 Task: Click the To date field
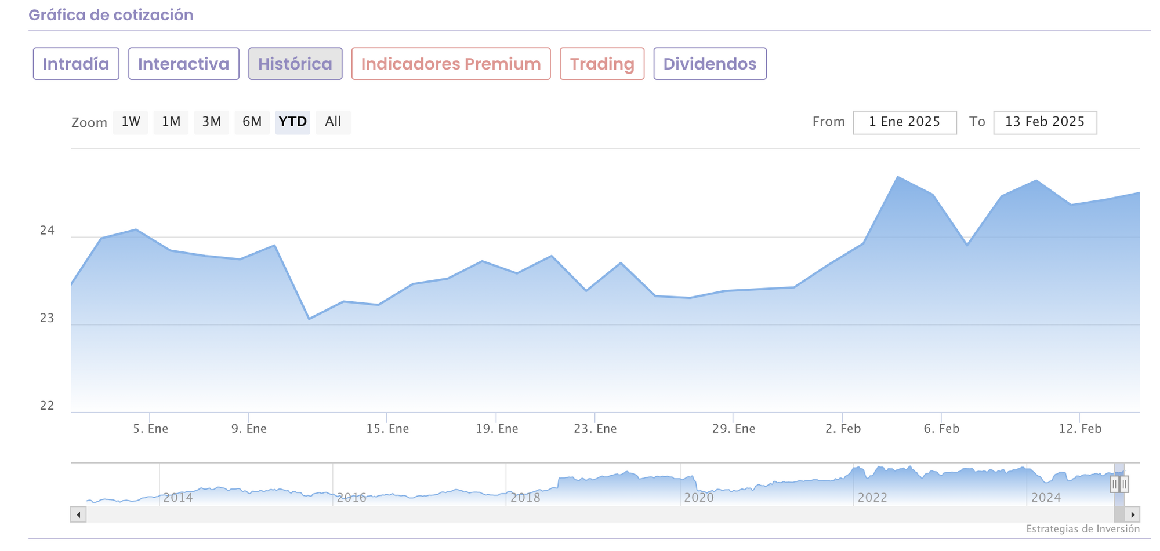pos(1045,122)
